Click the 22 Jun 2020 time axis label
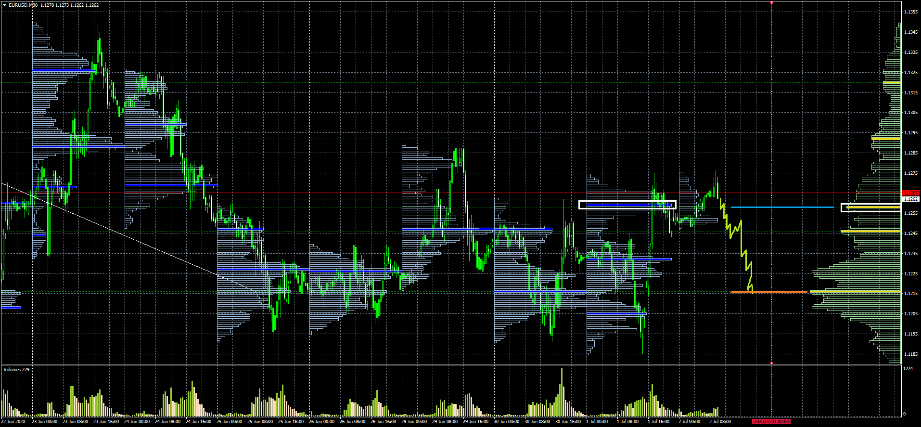Image resolution: width=921 pixels, height=427 pixels. 13,422
